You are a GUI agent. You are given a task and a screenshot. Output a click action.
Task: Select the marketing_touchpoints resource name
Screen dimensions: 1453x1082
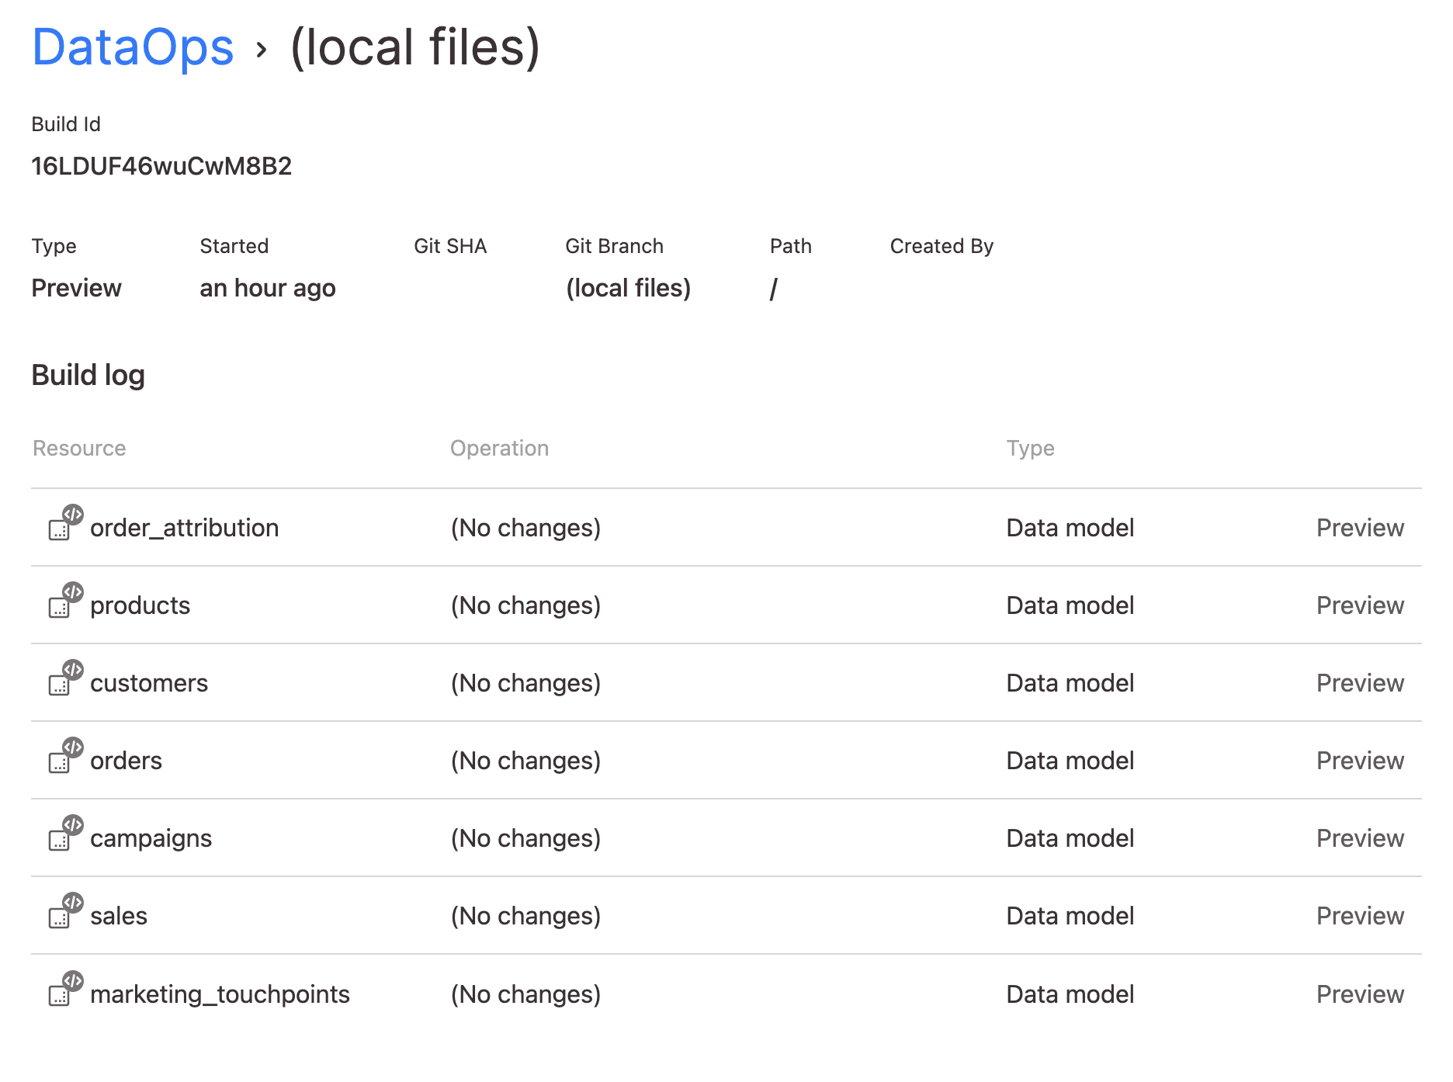tap(220, 994)
